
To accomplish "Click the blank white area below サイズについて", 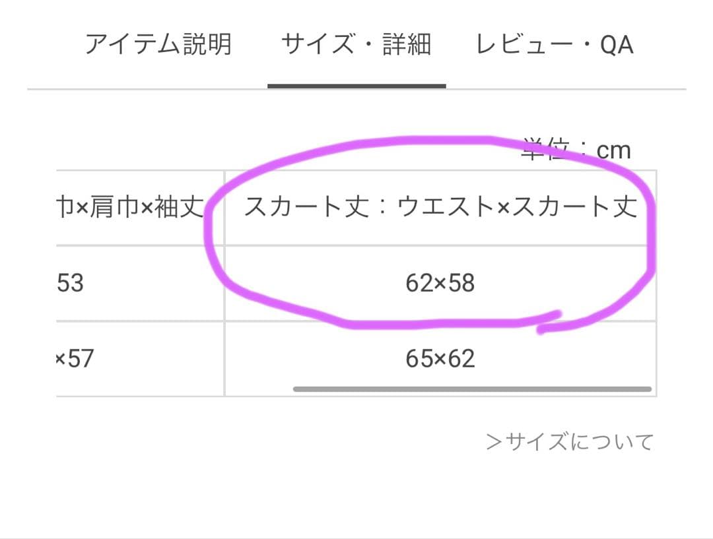I will point(356,495).
